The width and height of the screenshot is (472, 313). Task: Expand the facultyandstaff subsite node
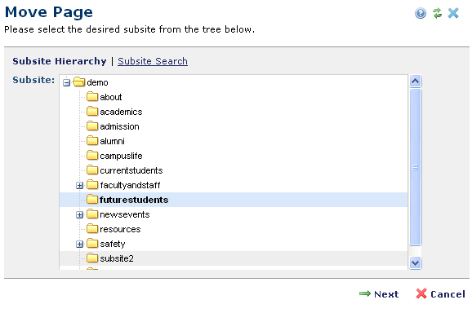[79, 185]
